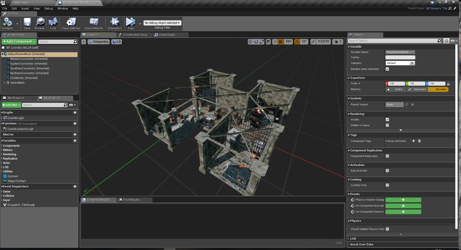461x250 pixels.
Task: Open Class Defaults from the toolbar
Action: pyautogui.click(x=94, y=22)
